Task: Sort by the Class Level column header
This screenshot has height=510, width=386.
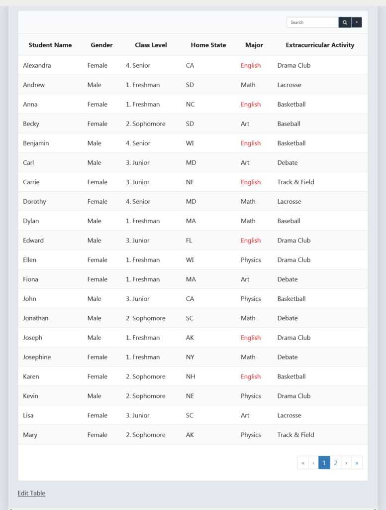Action: (x=151, y=45)
